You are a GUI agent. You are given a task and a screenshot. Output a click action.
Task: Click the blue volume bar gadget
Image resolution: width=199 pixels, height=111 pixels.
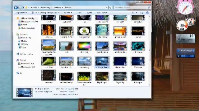(x=186, y=53)
